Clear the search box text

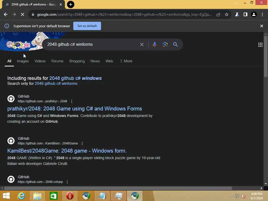click(x=142, y=44)
